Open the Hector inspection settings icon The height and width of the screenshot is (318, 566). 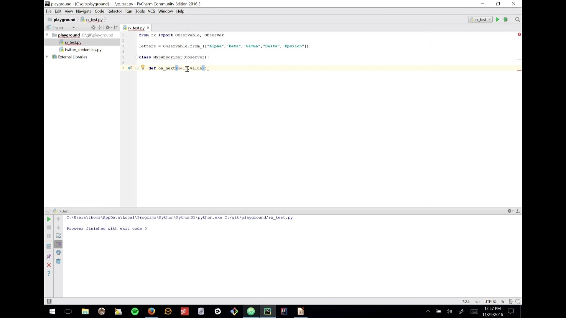(511, 302)
